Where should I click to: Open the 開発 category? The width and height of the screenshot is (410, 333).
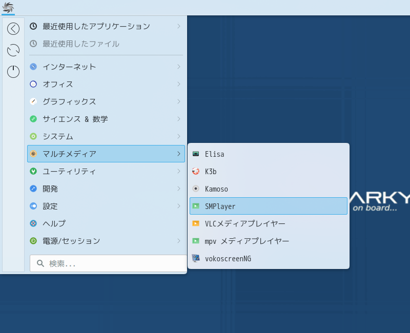(x=106, y=189)
